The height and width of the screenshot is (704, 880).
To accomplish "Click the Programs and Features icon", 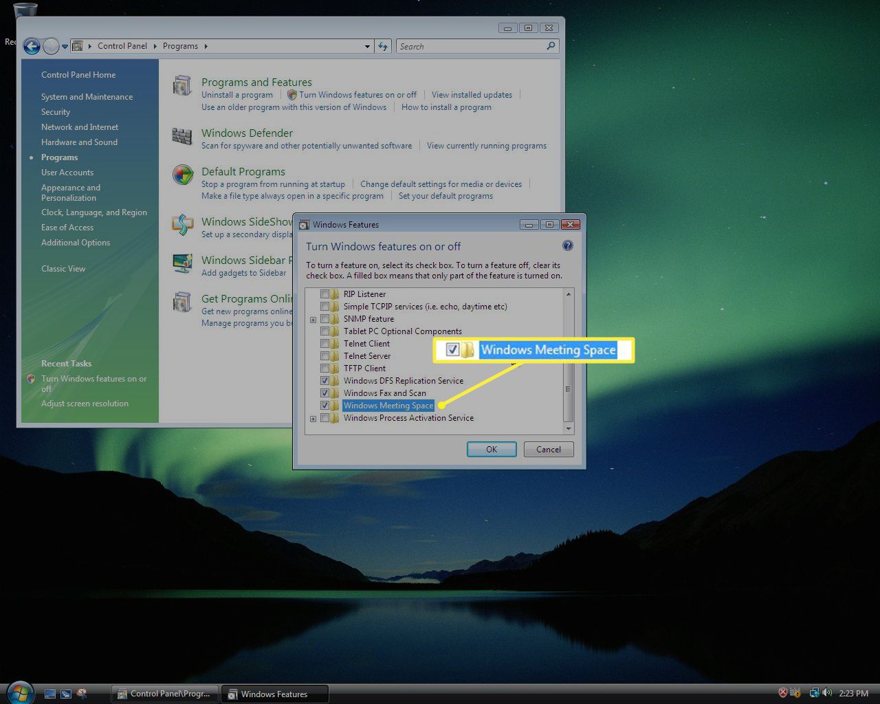I will click(x=182, y=86).
